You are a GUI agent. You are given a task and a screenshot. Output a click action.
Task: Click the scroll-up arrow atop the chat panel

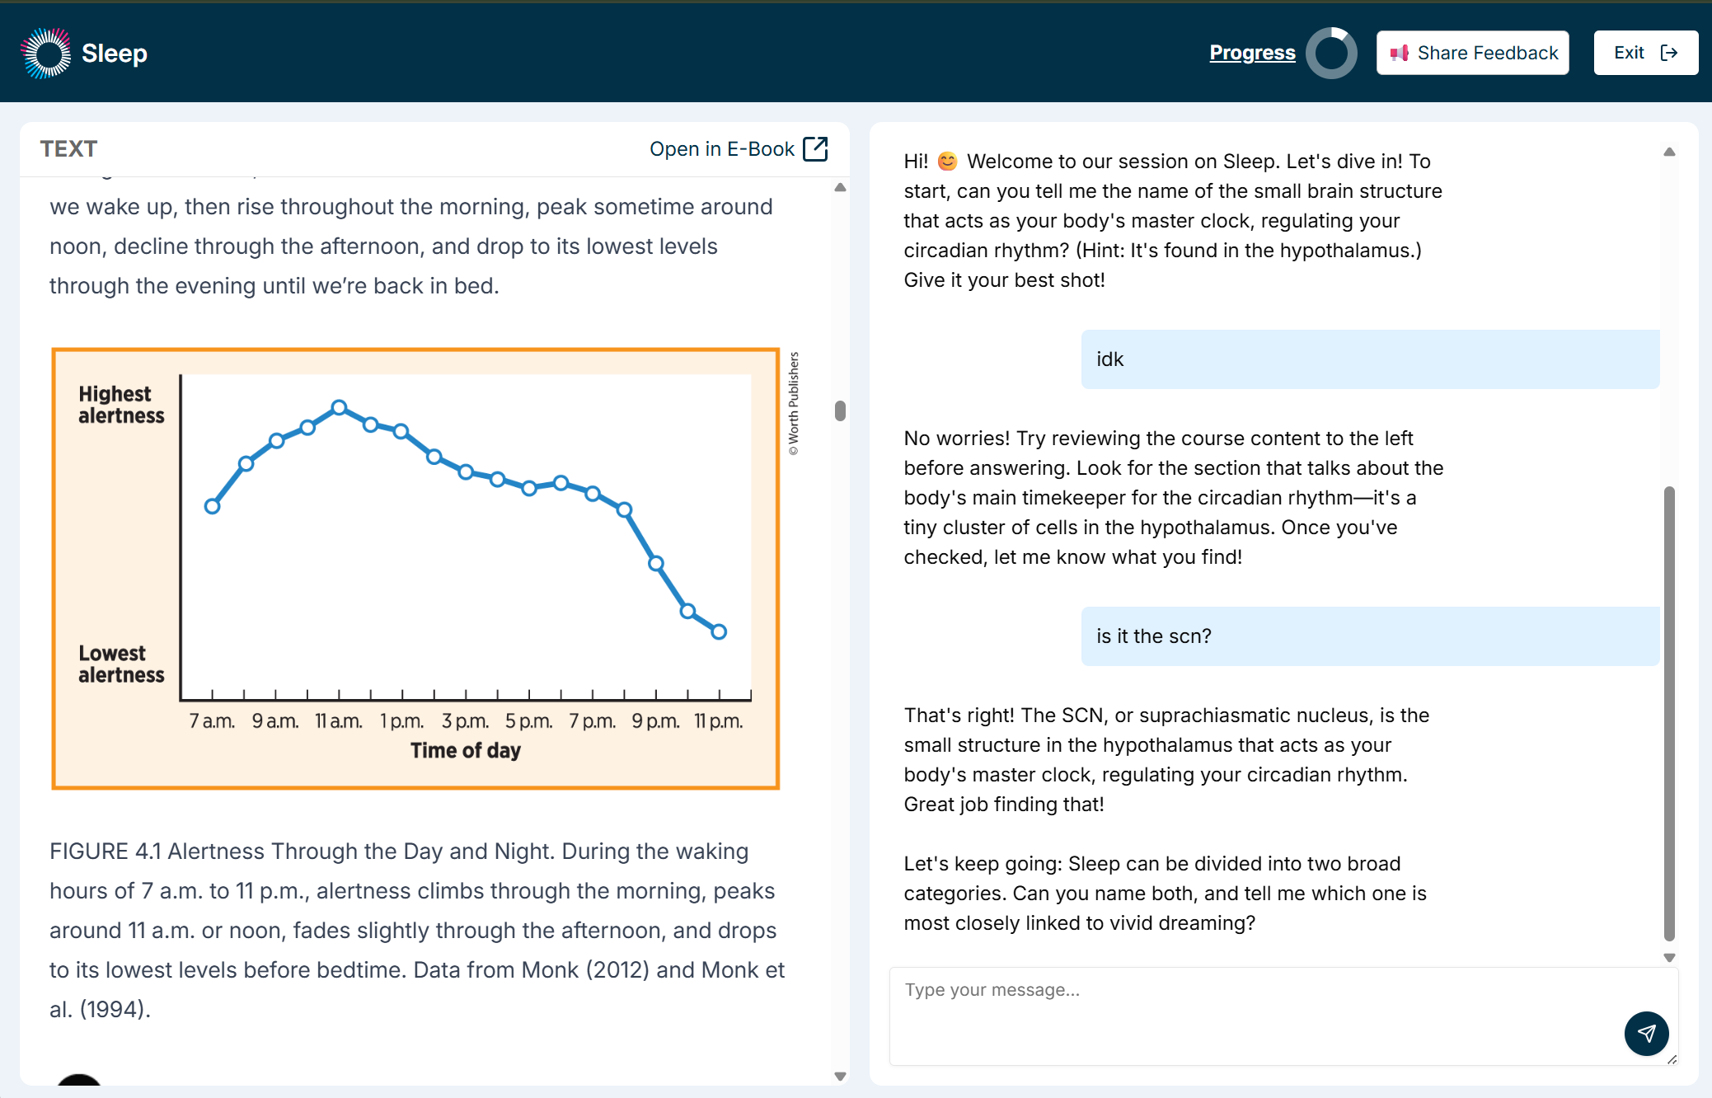point(1669,152)
